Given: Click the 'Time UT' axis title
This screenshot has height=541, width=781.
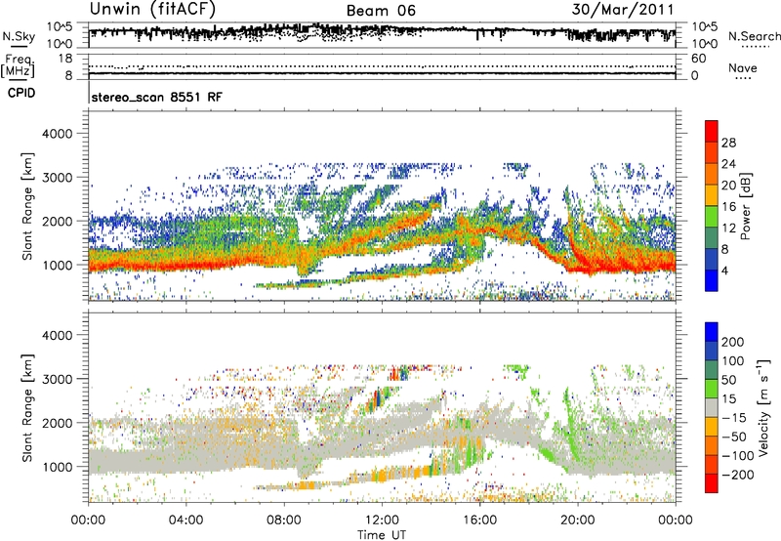Looking at the screenshot, I should (382, 535).
